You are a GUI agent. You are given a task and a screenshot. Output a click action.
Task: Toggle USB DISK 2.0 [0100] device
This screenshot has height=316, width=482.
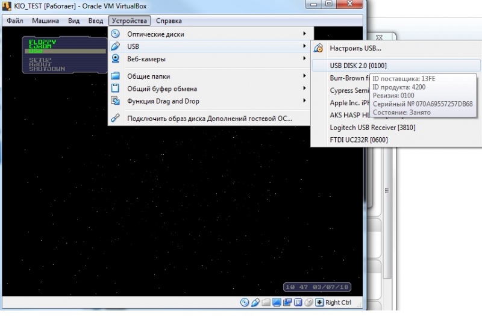[x=358, y=65]
